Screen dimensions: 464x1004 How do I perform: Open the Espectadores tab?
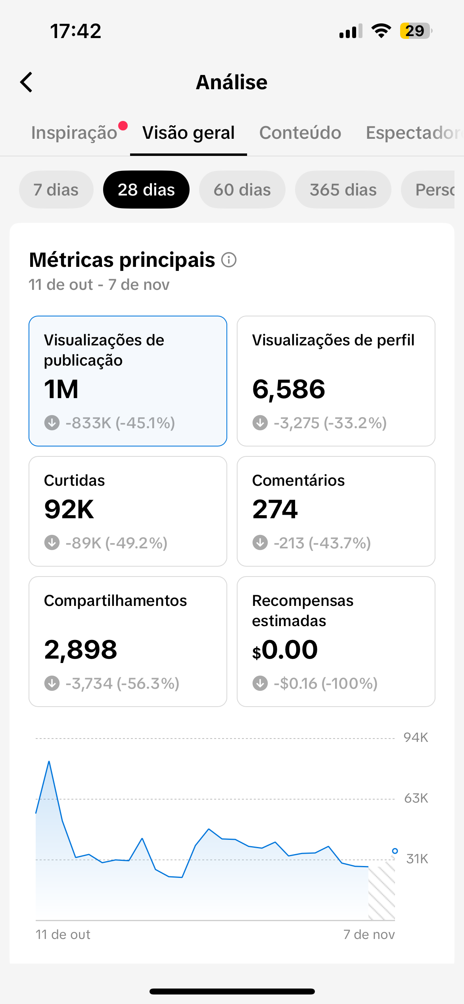coord(412,133)
